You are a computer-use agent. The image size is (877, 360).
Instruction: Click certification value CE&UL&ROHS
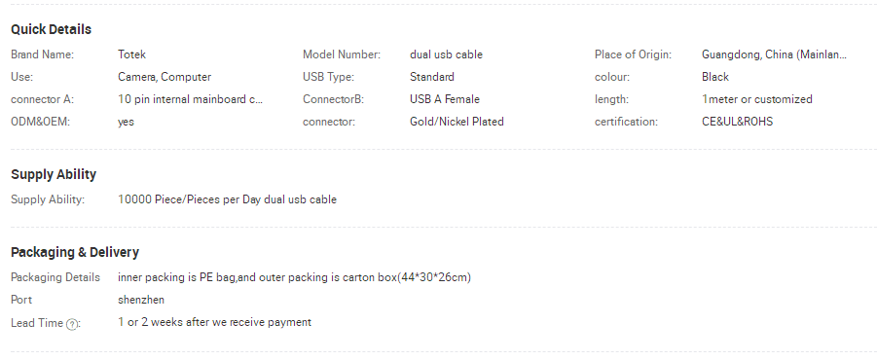pos(737,122)
